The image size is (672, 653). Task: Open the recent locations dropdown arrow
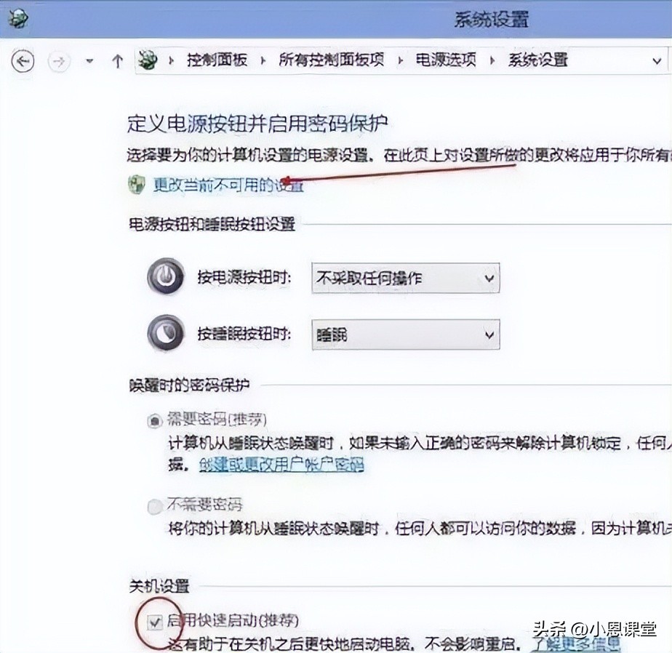point(89,61)
